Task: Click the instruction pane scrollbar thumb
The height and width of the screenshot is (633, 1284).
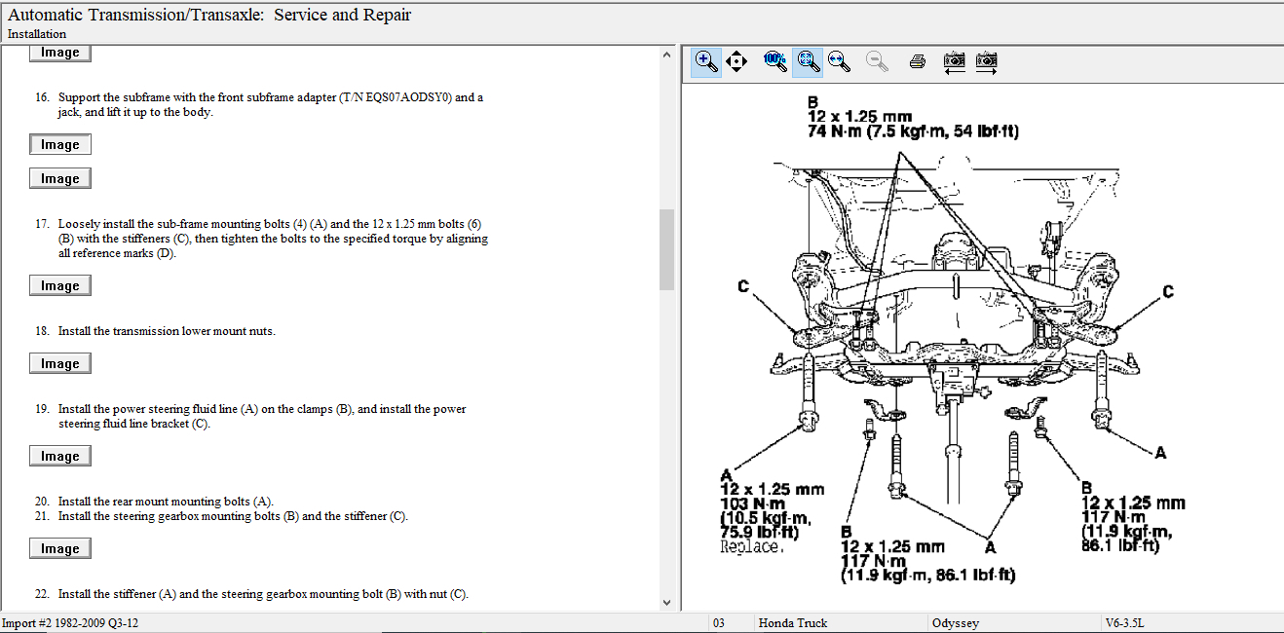Action: (666, 248)
